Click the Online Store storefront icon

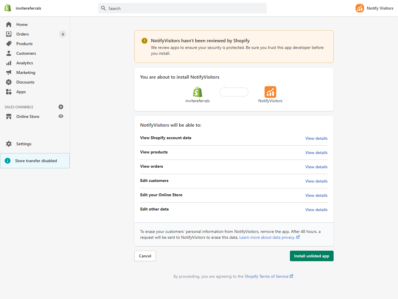(x=9, y=116)
